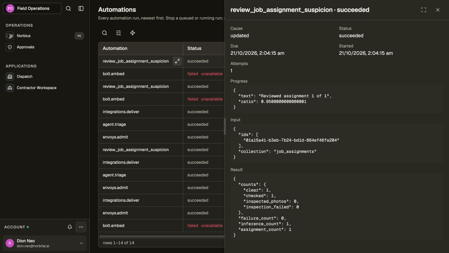This screenshot has height=253, width=449.
Task: Open Dispatch application icon
Action: [10, 77]
